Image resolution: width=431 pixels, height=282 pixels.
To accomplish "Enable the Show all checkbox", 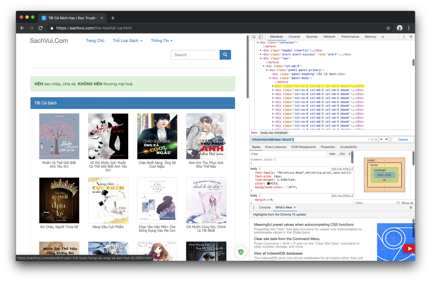I will point(398,203).
